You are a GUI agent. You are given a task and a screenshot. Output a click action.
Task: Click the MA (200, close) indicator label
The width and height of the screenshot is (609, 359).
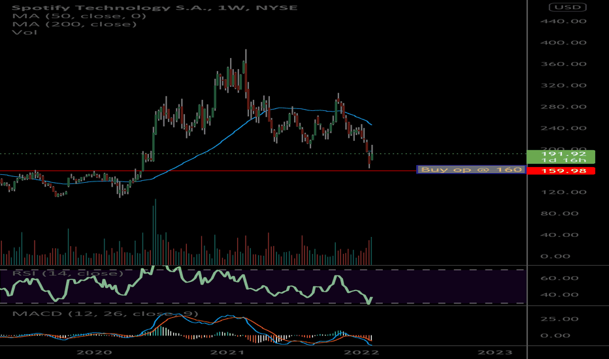(74, 24)
